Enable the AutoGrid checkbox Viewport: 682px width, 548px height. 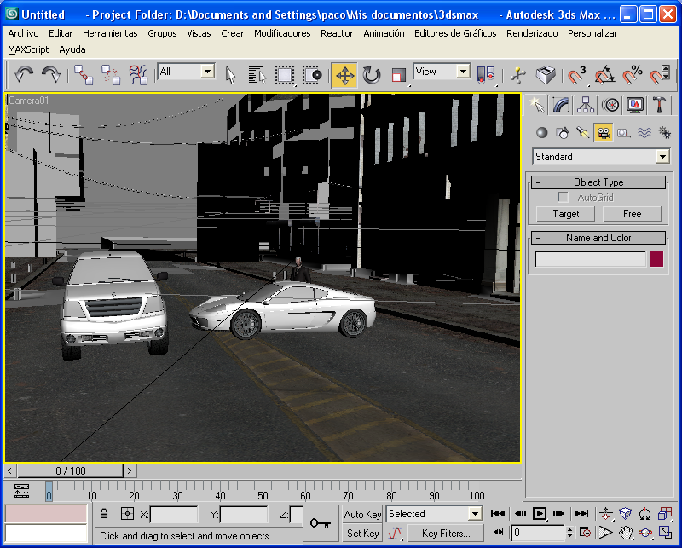click(x=562, y=197)
